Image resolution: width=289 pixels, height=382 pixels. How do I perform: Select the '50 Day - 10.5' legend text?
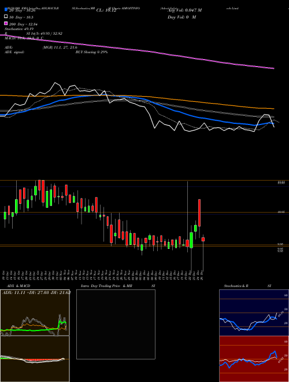[21, 17]
